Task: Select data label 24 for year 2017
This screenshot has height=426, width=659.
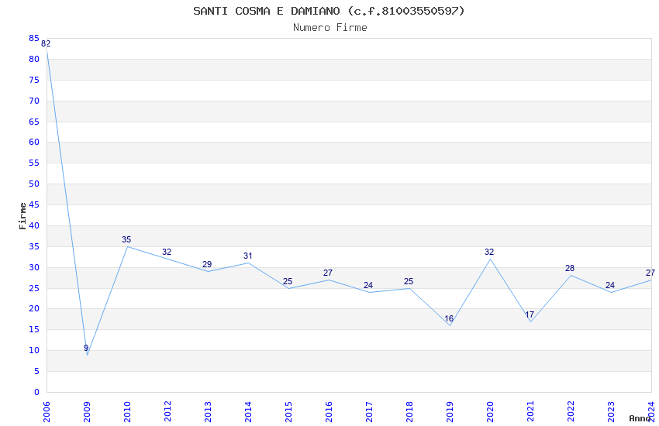Action: click(368, 285)
